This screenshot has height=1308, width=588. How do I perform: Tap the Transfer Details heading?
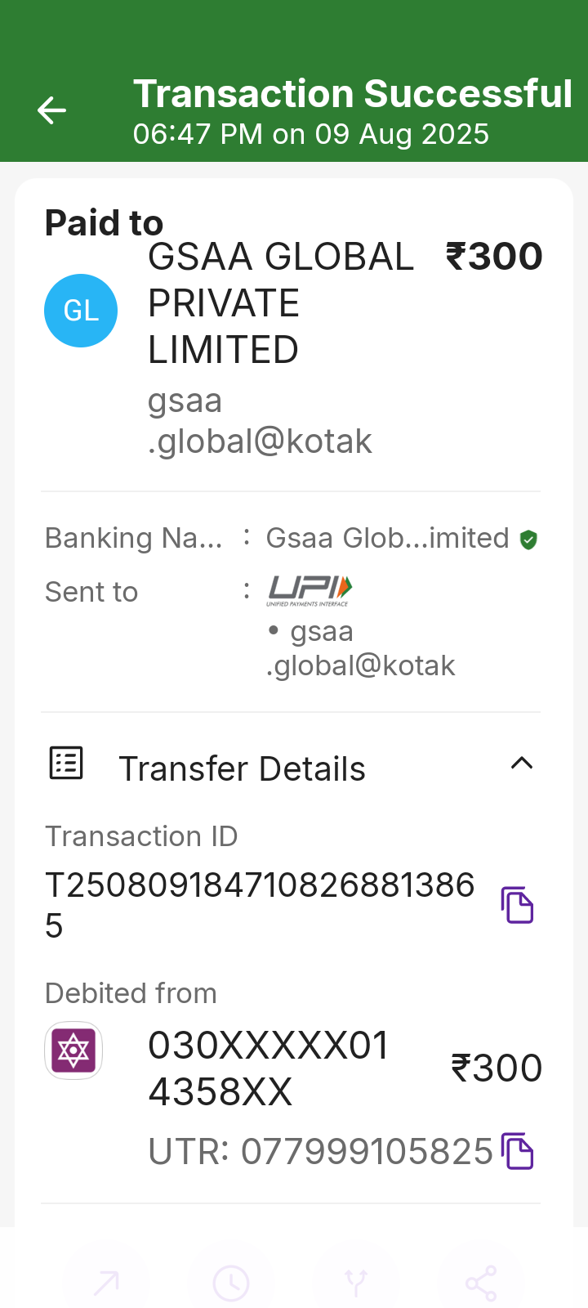242,769
